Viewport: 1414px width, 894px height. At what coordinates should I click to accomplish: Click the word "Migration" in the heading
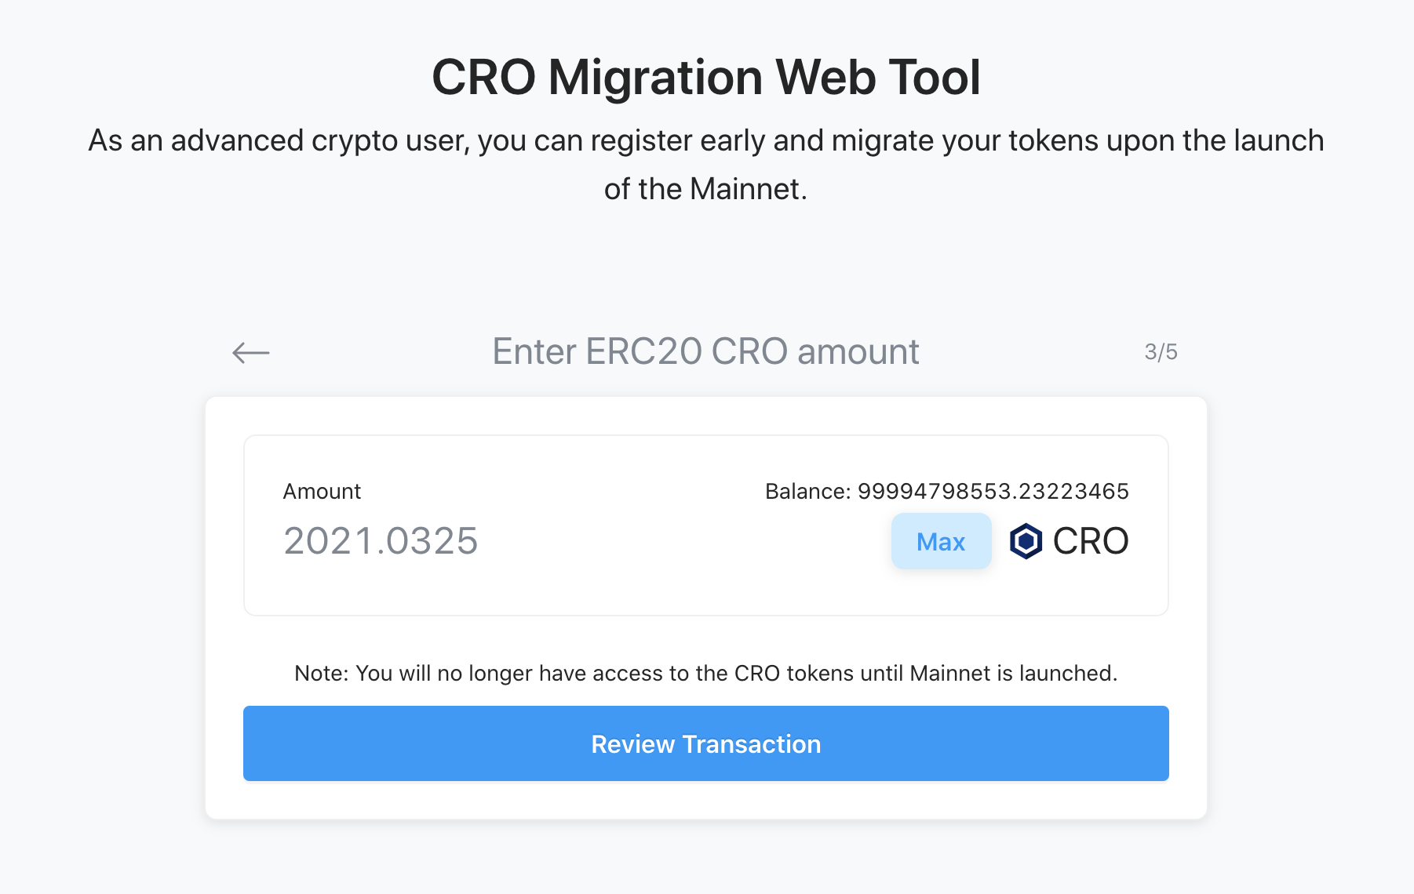pyautogui.click(x=655, y=78)
